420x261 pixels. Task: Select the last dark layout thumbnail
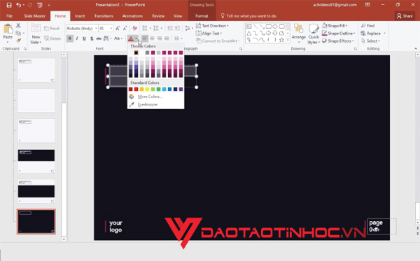coord(36,222)
